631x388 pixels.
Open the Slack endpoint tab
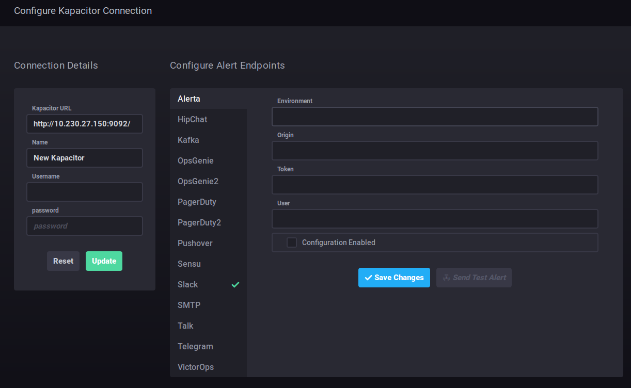208,284
